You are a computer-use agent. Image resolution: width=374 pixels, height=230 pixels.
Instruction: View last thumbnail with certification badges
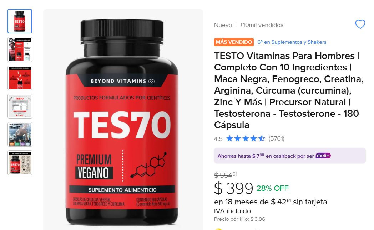[x=20, y=163]
